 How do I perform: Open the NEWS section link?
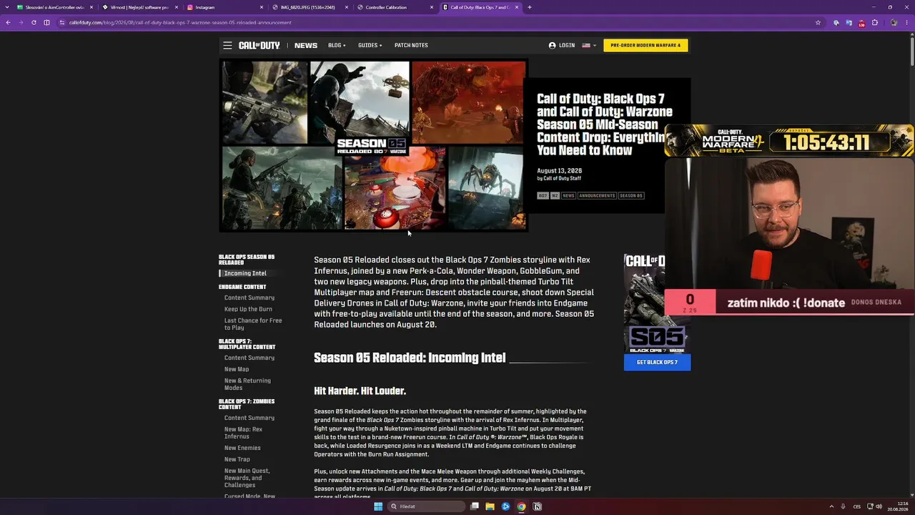click(x=306, y=45)
